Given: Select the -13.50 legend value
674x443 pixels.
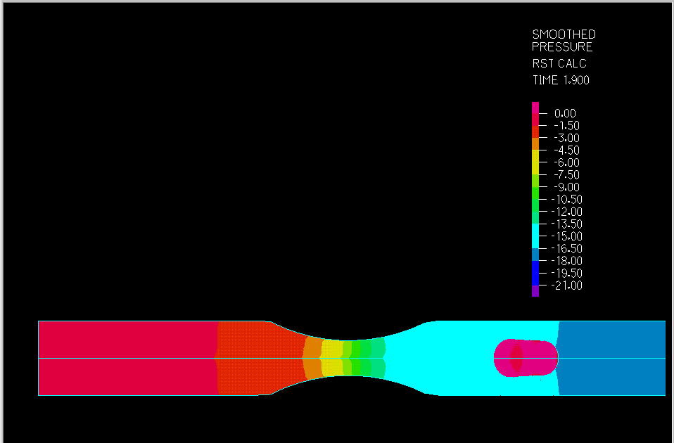Looking at the screenshot, I should [566, 224].
